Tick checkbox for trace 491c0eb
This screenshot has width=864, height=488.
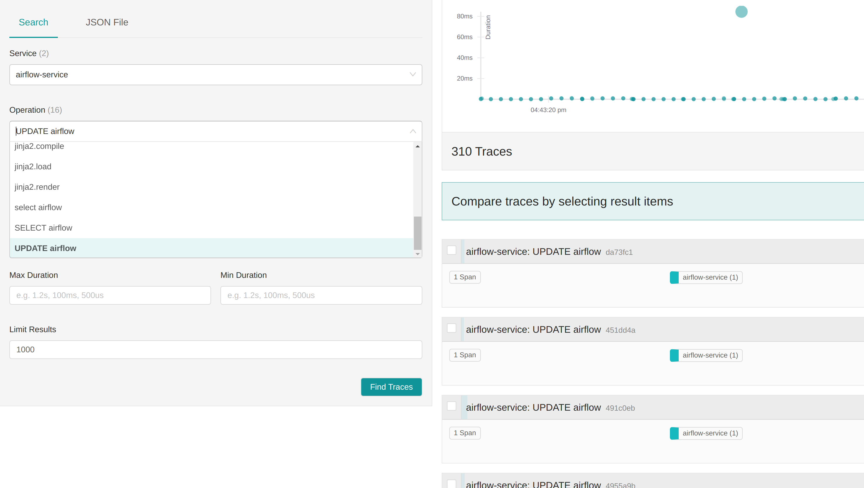pos(452,406)
